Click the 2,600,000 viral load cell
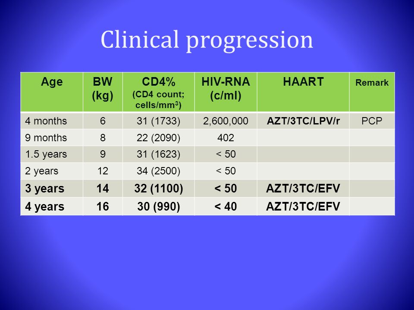Screen dimensions: 414x310 (x=226, y=121)
